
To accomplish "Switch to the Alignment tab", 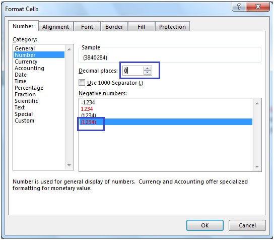I will click(x=56, y=27).
